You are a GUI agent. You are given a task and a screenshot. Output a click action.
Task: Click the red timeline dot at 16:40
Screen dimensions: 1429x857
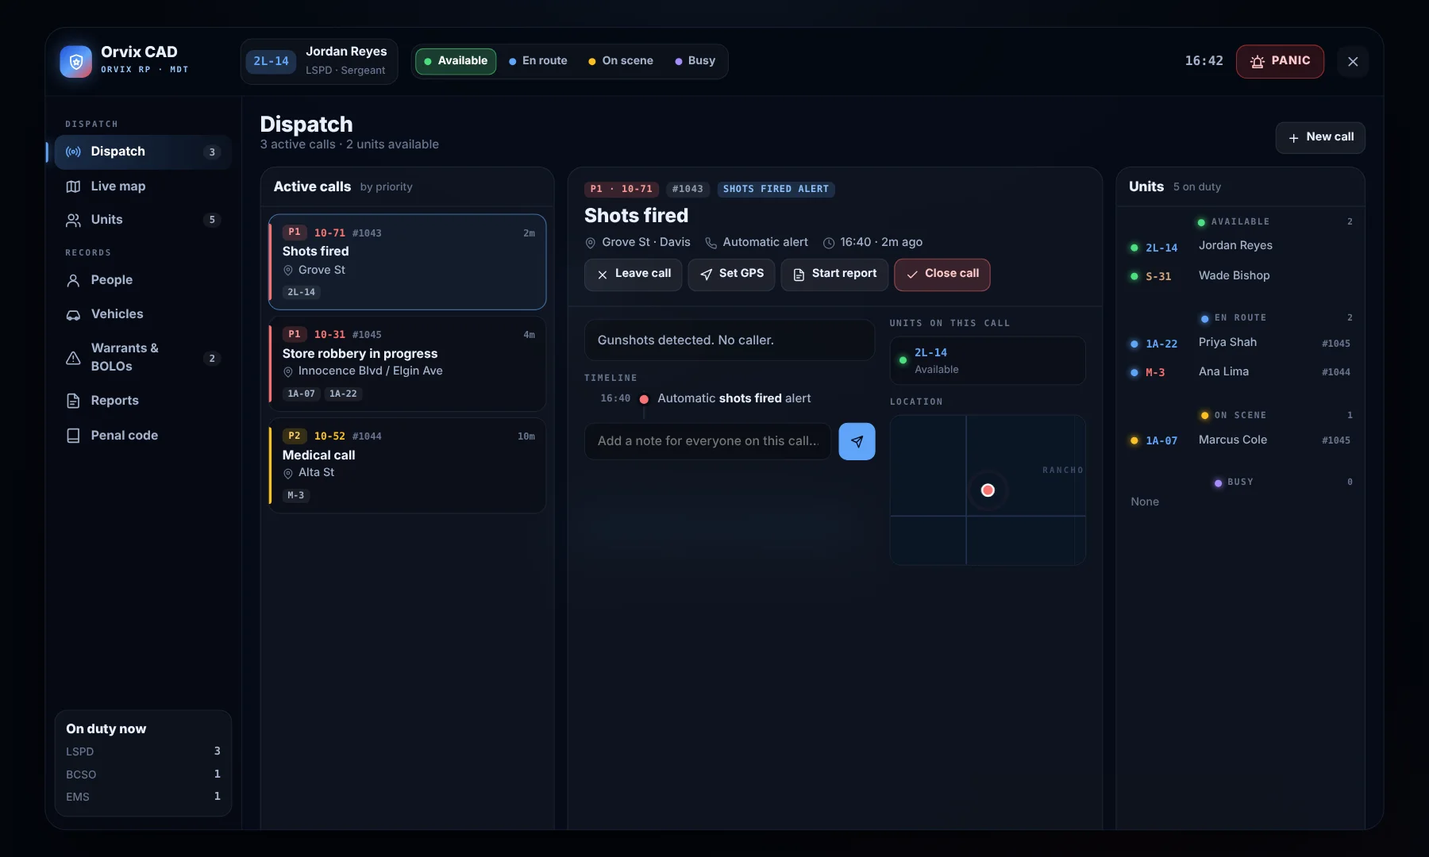point(644,399)
